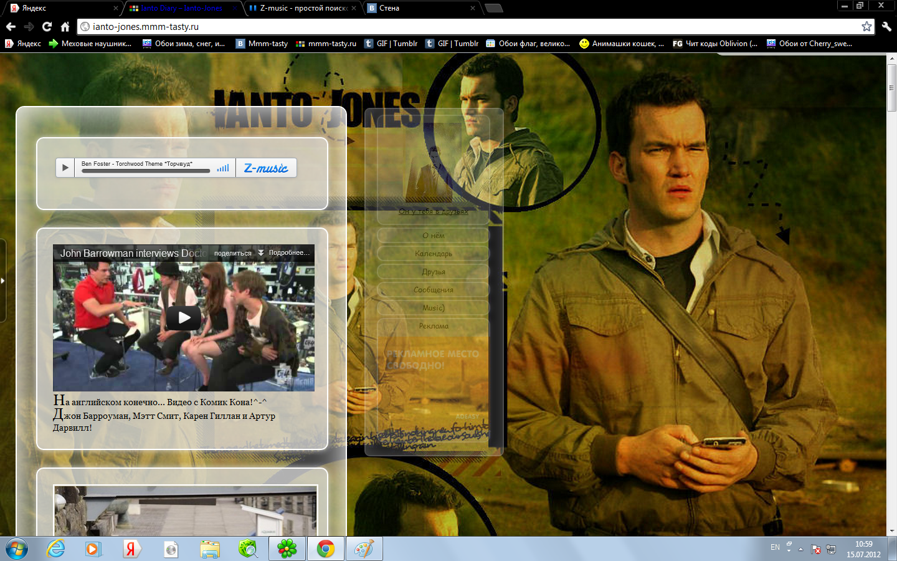The width and height of the screenshot is (897, 561).
Task: Bookmark this page with the star icon
Action: (866, 26)
